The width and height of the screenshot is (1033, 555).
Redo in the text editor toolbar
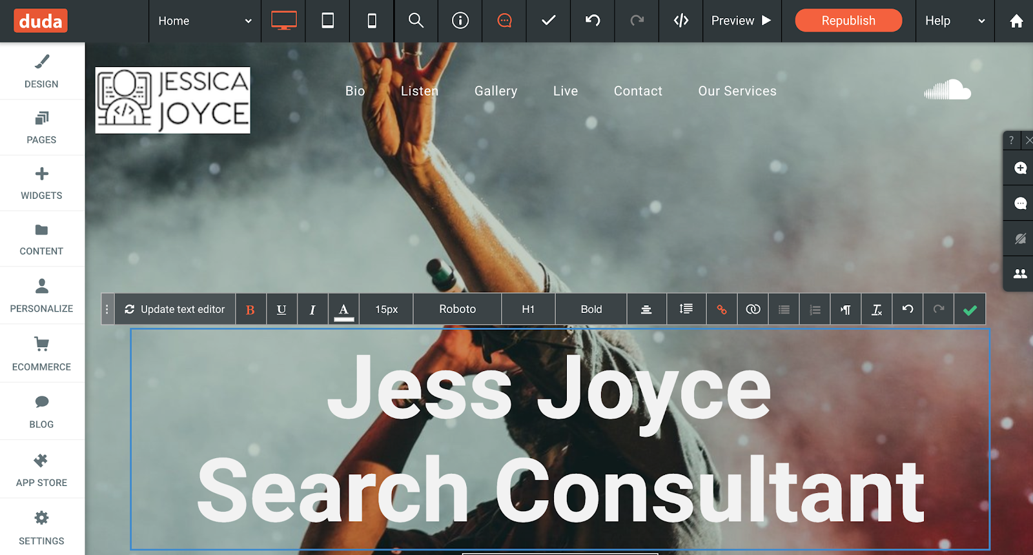(x=939, y=309)
